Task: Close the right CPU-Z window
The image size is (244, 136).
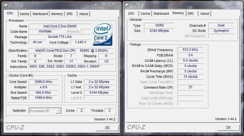Action: (x=235, y=4)
